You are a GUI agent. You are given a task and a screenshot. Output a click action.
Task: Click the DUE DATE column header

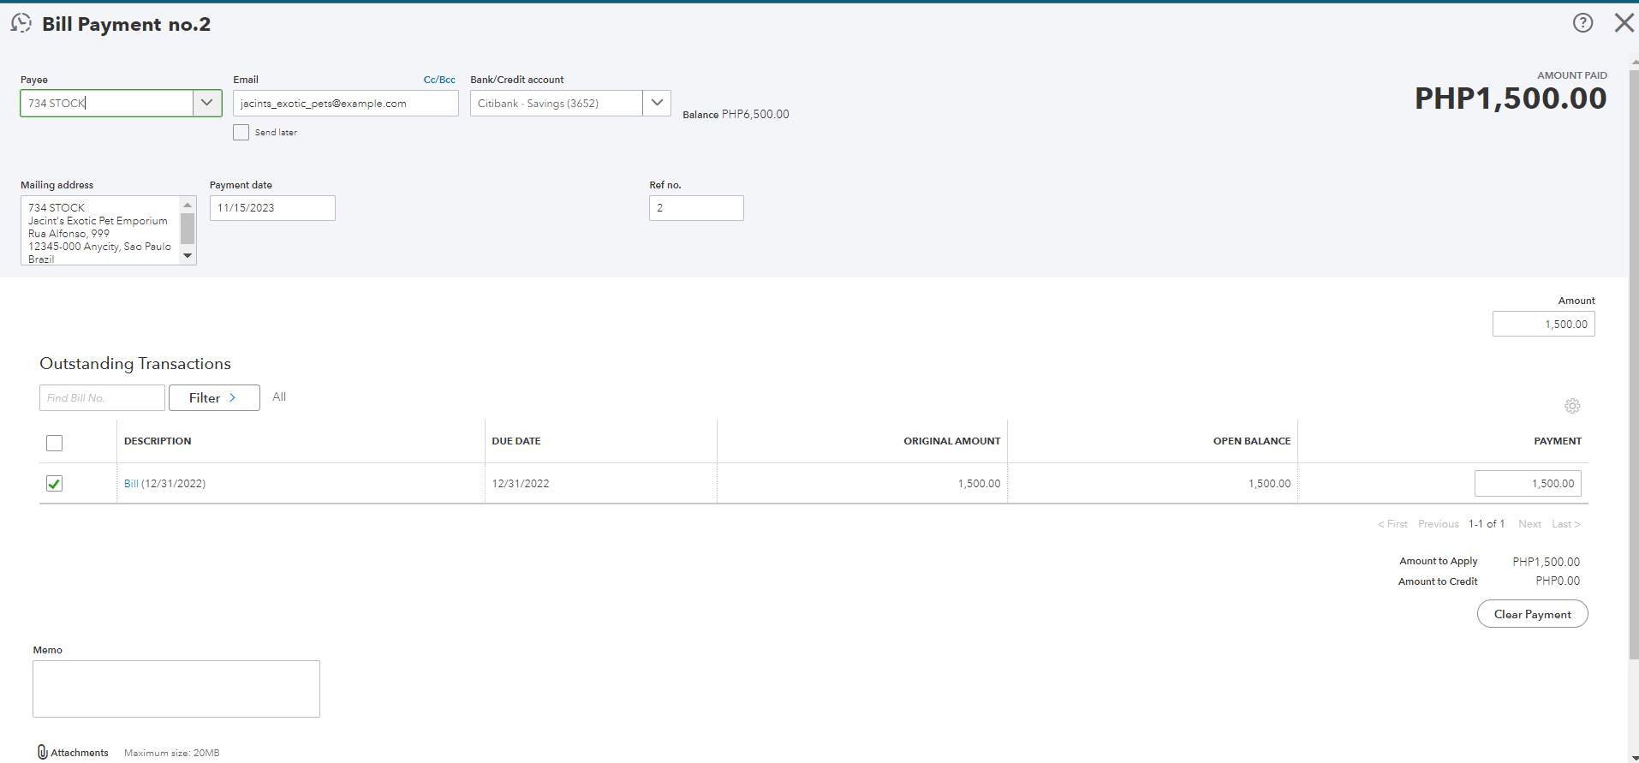pos(516,441)
